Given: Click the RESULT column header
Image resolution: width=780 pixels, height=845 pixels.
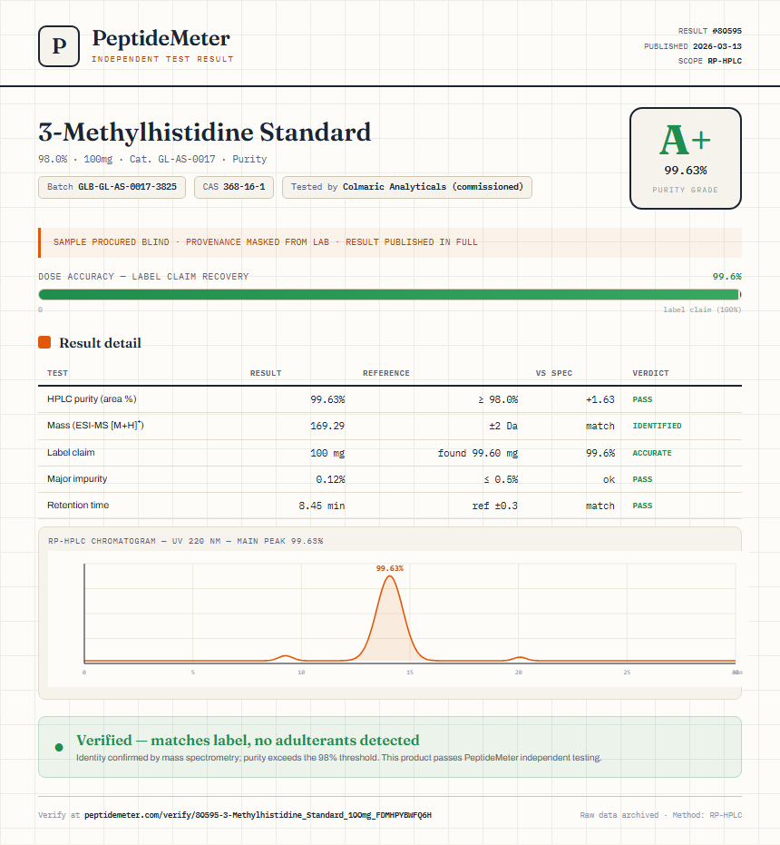Looking at the screenshot, I should coord(266,373).
